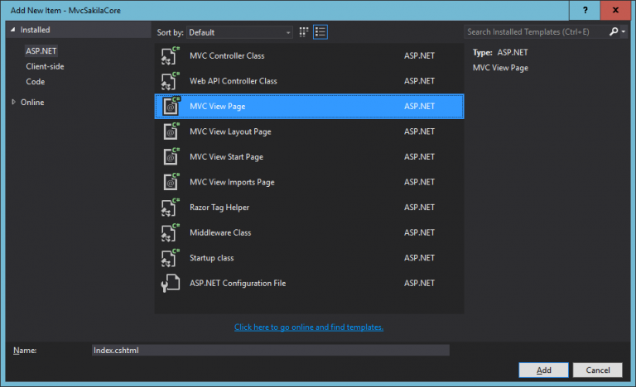This screenshot has width=636, height=387.
Task: Select the Code category in sidebar
Action: click(x=36, y=82)
